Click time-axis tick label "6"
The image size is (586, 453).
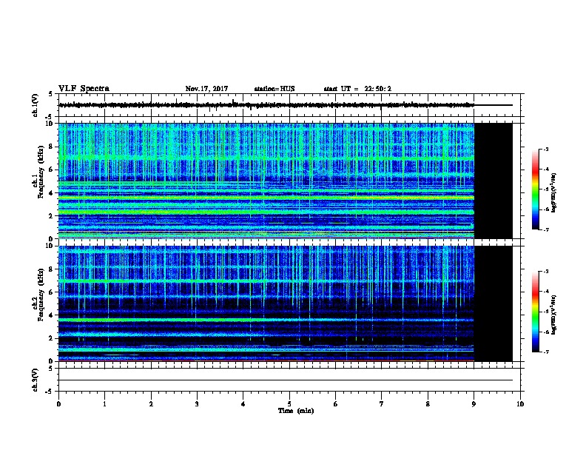[x=335, y=403]
